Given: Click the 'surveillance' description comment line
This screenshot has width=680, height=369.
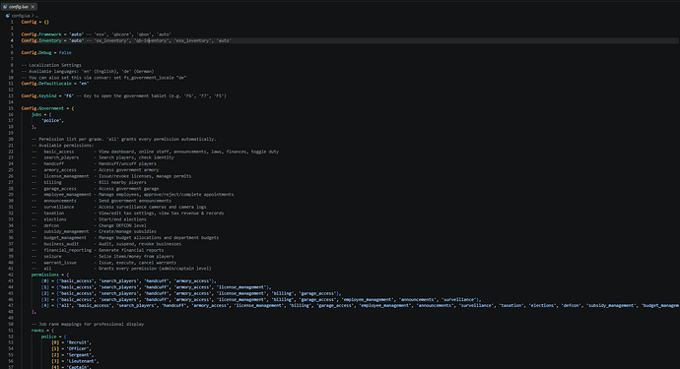Looking at the screenshot, I should pyautogui.click(x=119, y=207).
